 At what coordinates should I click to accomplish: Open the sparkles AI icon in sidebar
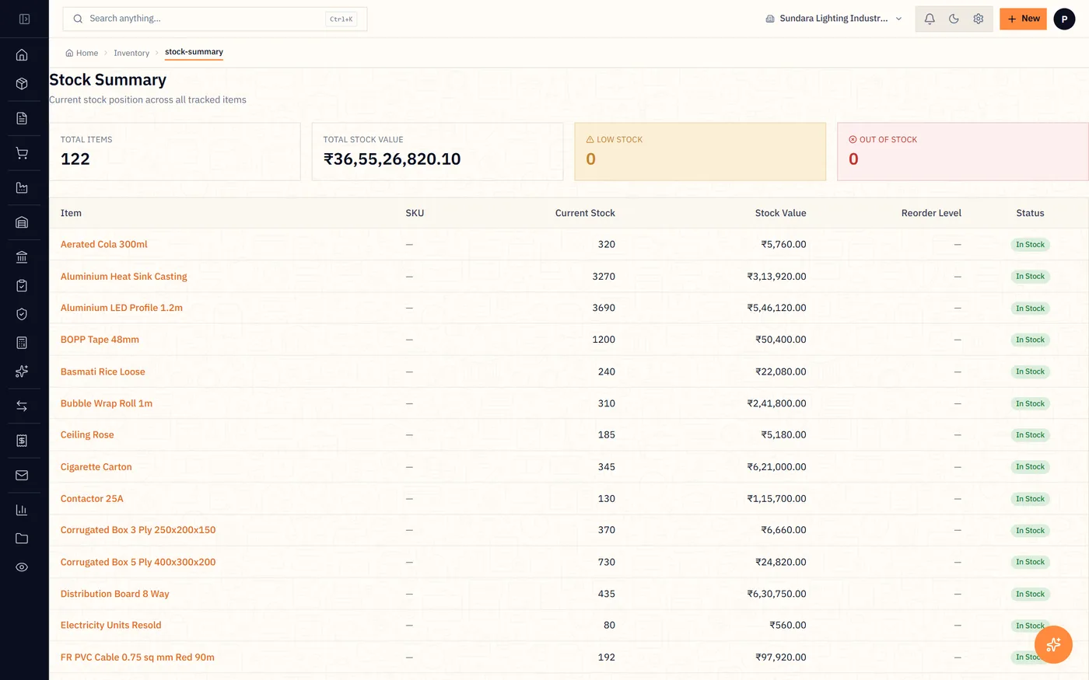[x=22, y=371]
